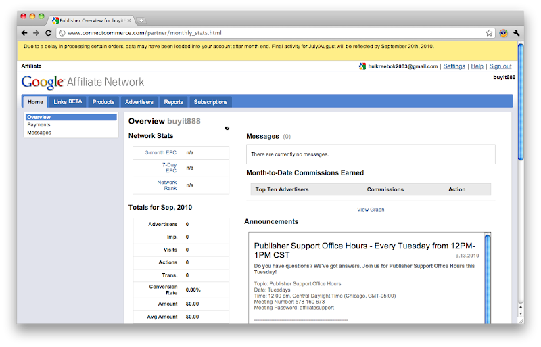Open the wrench settings menu
This screenshot has width=541, height=347.
coord(517,32)
